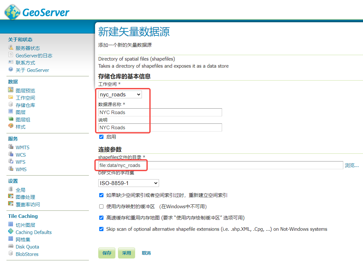Click the Caching Defaults globe icon
This screenshot has height=263, width=363.
[x=11, y=231]
